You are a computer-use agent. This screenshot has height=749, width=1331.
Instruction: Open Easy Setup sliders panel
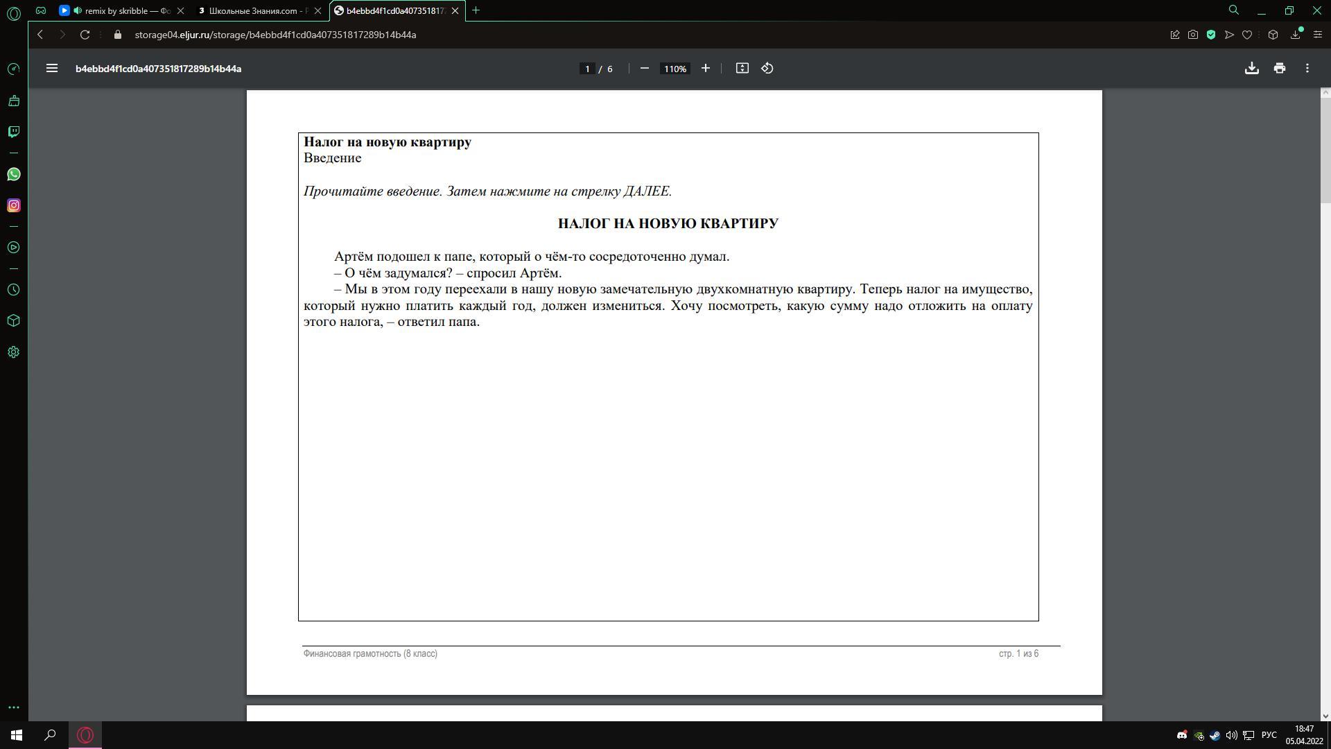click(1318, 35)
